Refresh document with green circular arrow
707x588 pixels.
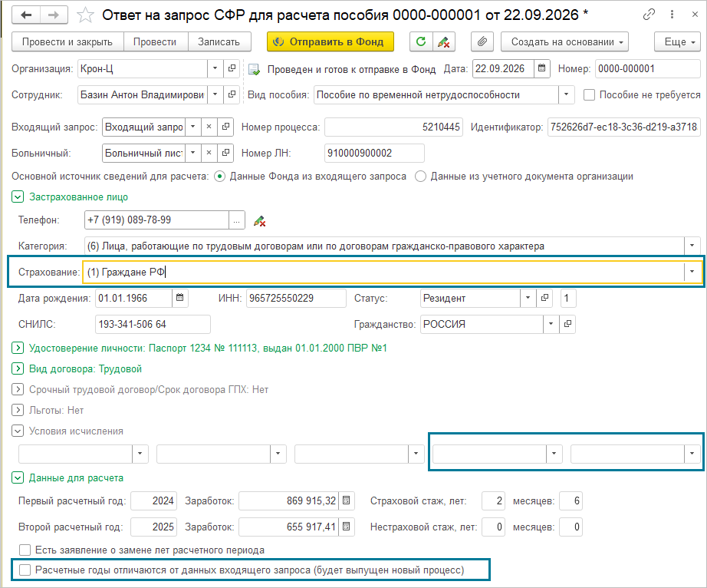point(421,42)
